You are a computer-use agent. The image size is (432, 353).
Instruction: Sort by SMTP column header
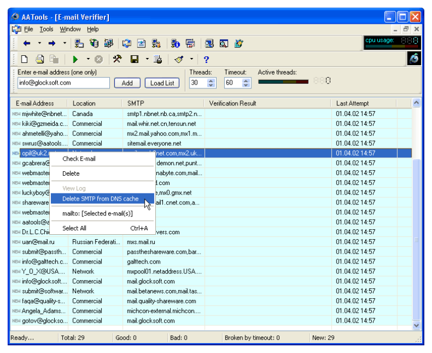(163, 103)
